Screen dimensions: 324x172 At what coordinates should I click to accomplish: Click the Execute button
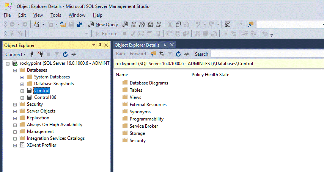106,34
